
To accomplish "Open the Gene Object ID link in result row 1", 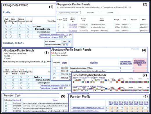I will [x=73, y=24].
